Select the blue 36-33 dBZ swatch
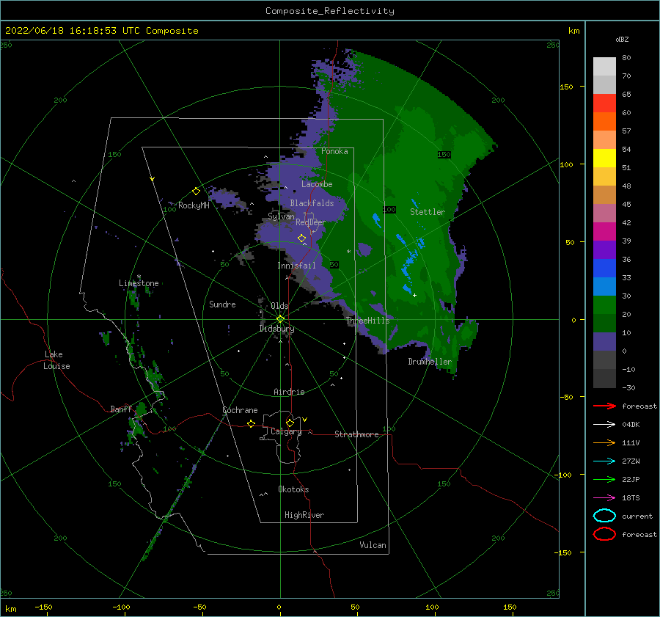The height and width of the screenshot is (617, 660). (604, 269)
